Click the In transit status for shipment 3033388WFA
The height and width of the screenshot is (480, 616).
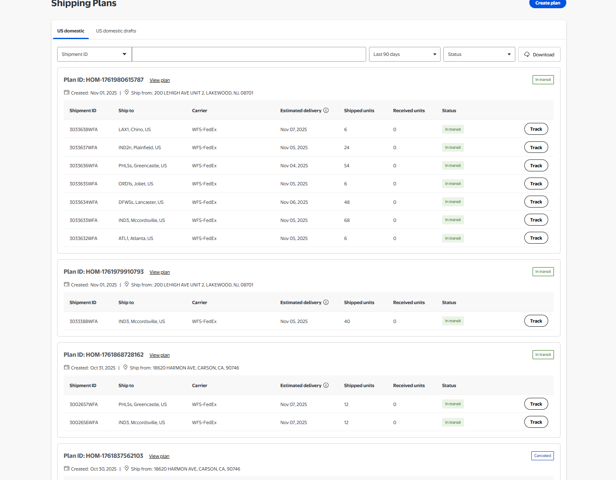pyautogui.click(x=453, y=321)
